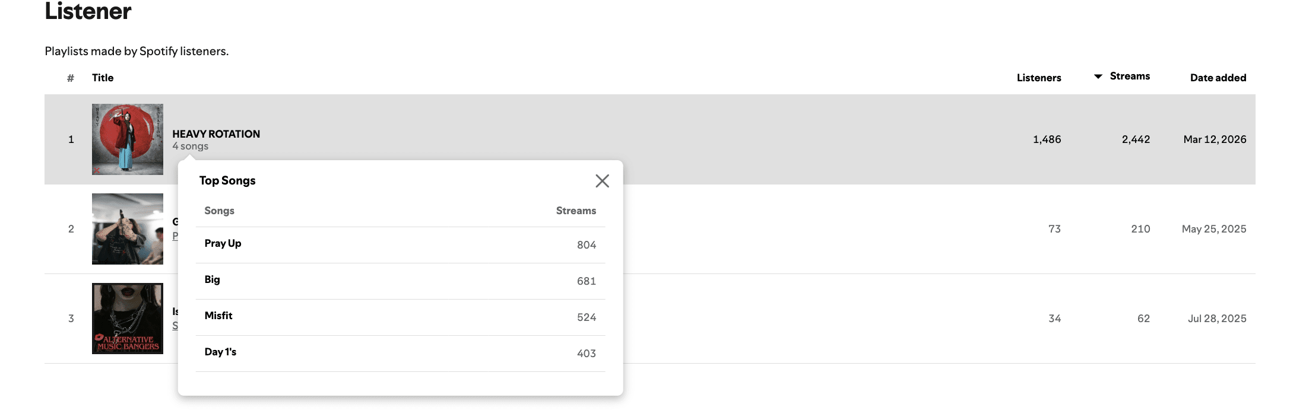Click the # column header
The image size is (1290, 420).
pos(71,78)
